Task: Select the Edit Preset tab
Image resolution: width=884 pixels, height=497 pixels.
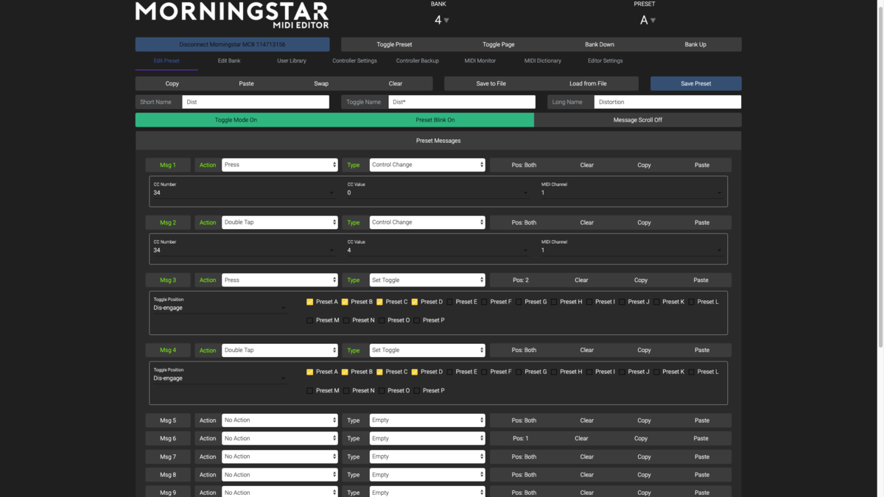Action: (x=166, y=61)
